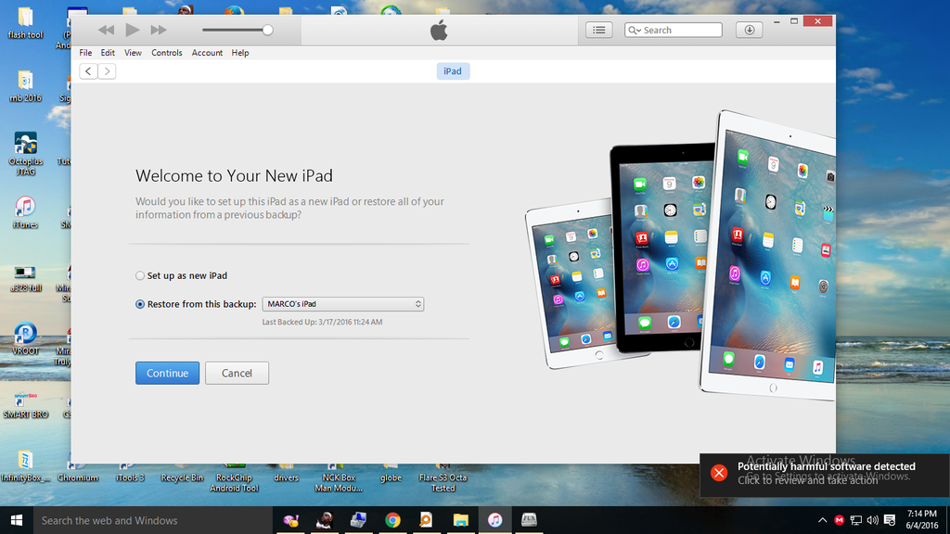The height and width of the screenshot is (534, 950).
Task: Go back using the left navigation arrow
Action: pyautogui.click(x=88, y=71)
